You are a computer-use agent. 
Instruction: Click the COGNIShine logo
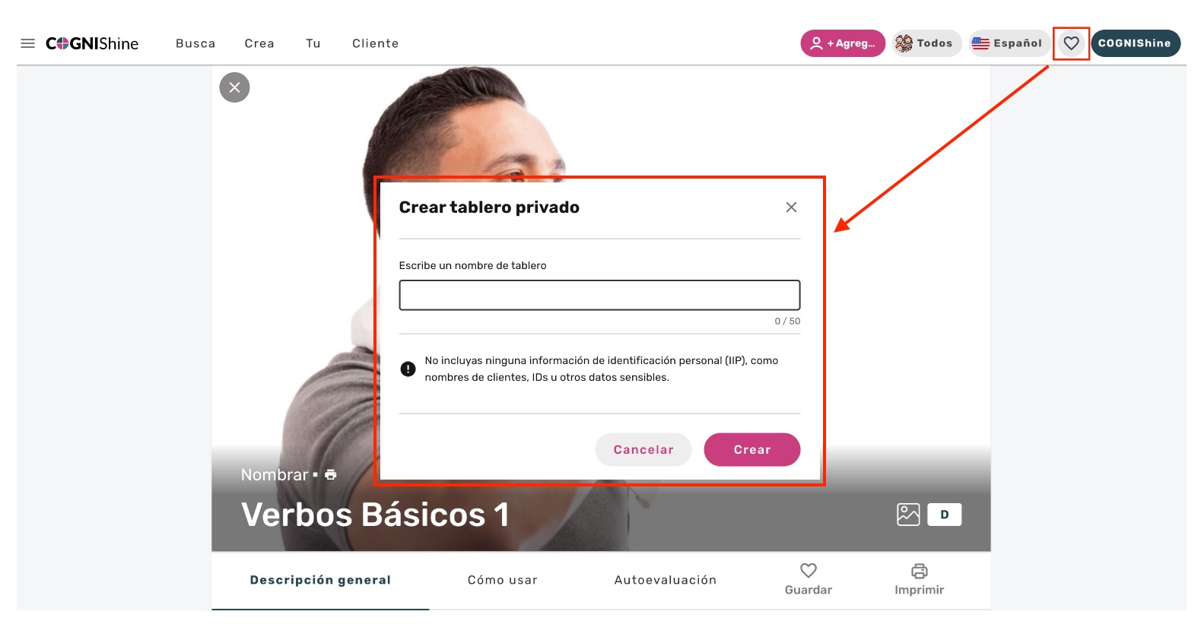coord(92,43)
